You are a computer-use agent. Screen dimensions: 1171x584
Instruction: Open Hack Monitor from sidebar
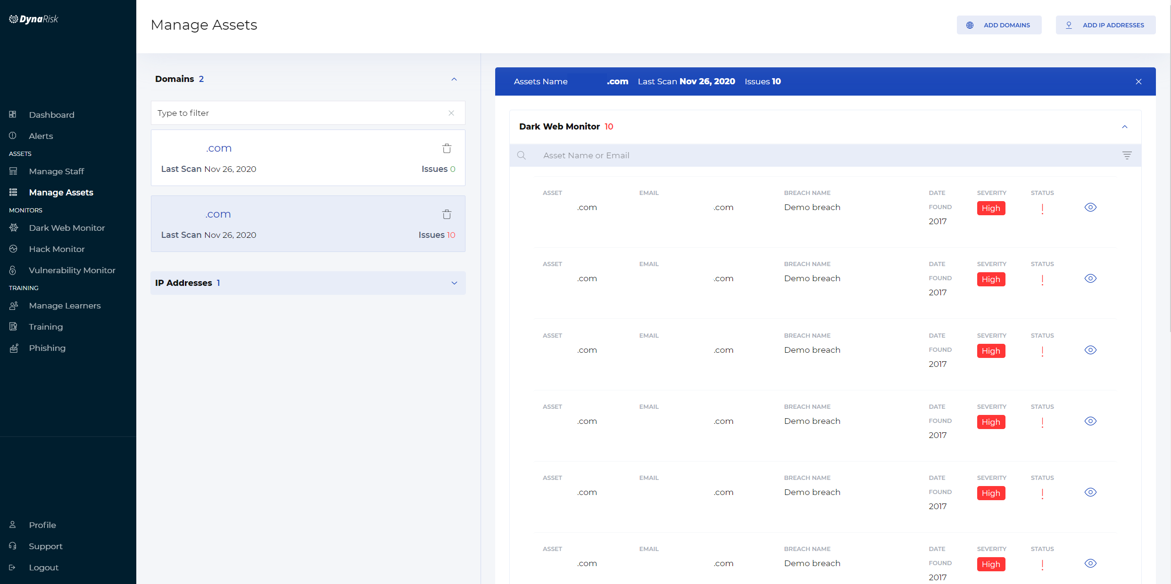[57, 249]
